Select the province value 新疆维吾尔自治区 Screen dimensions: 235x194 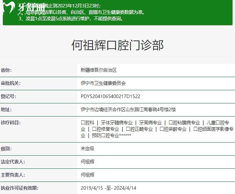point(98,70)
